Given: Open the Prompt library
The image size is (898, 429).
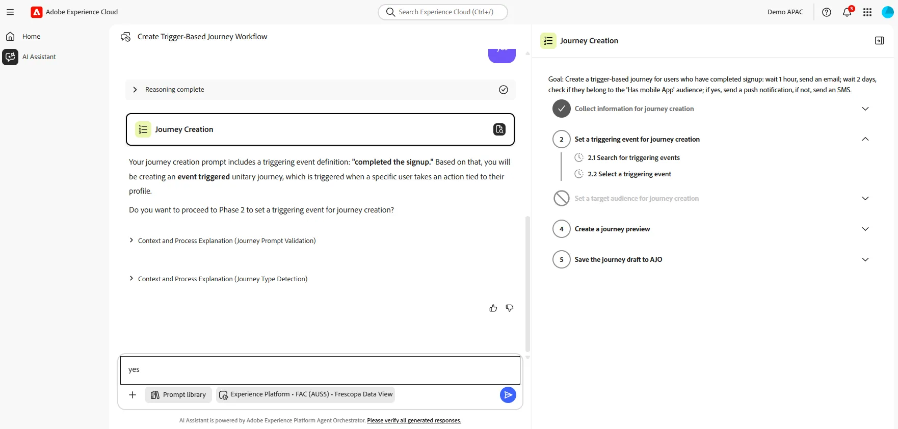Looking at the screenshot, I should point(178,395).
